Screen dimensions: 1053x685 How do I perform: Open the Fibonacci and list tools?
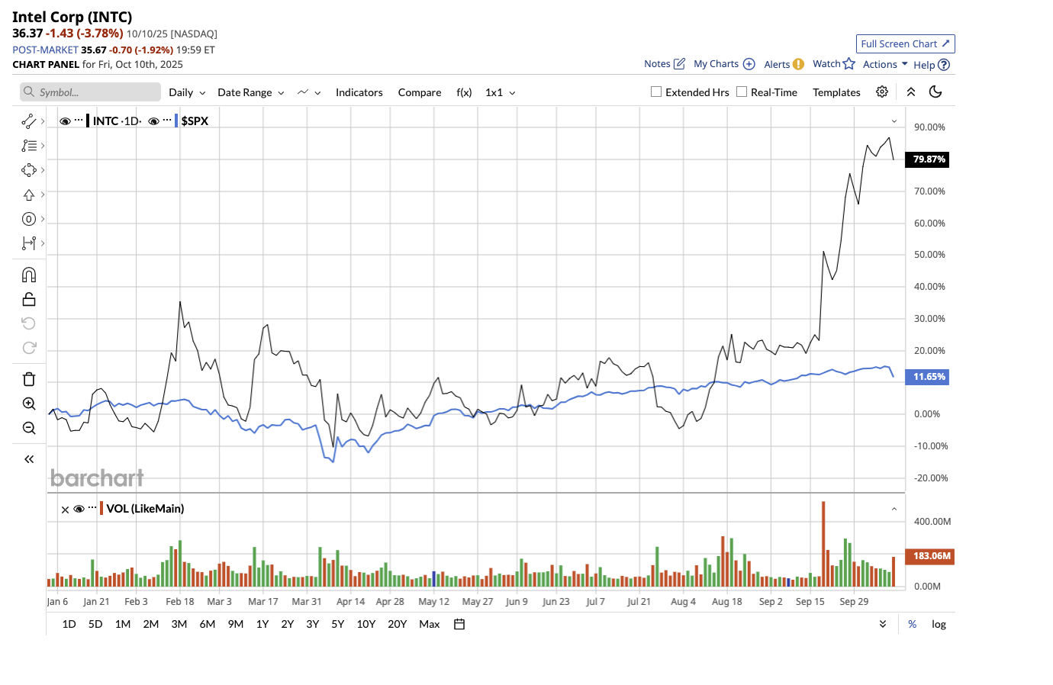pos(29,146)
